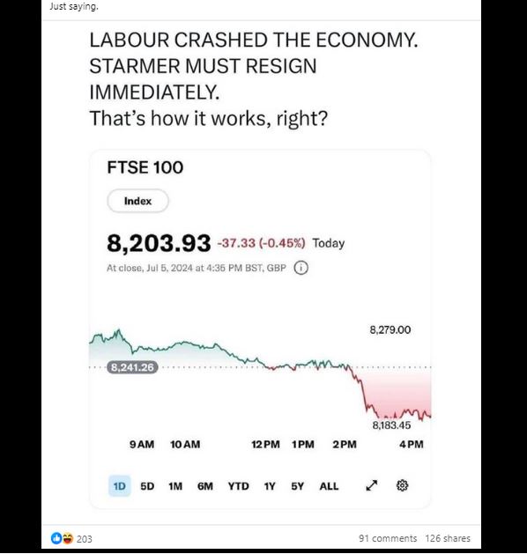The height and width of the screenshot is (554, 527).
Task: Click the Index pill button
Action: click(x=137, y=201)
